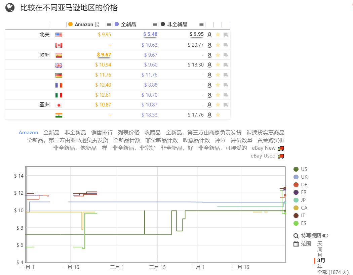The height and width of the screenshot is (275, 353).
Task: Select the 全新品计数 chart tab
Action: coord(127,140)
